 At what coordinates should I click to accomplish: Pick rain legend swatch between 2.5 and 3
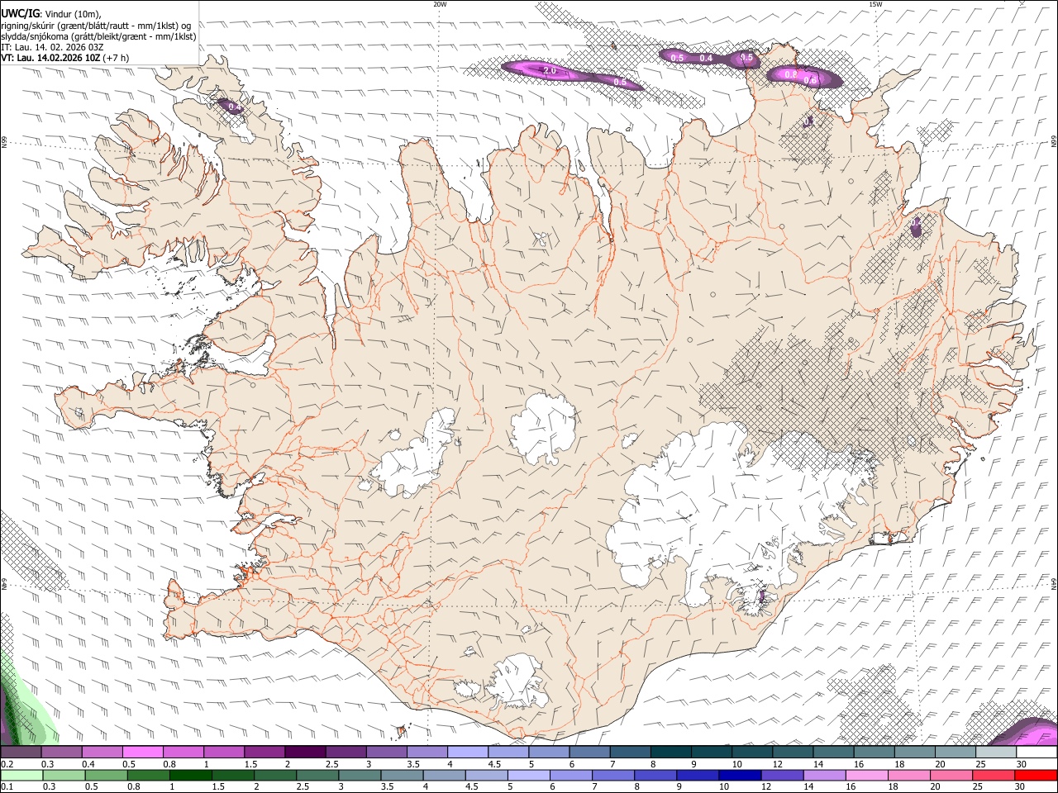pos(317,775)
